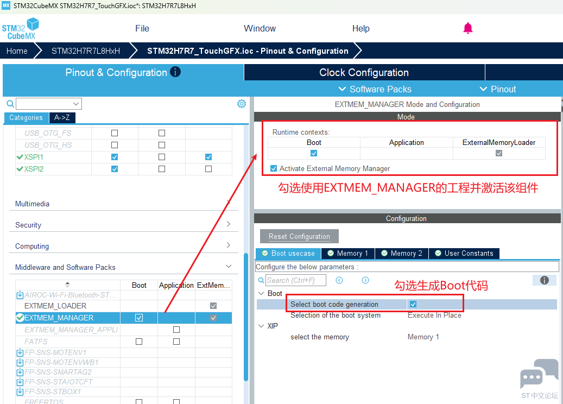Click download icon beside FP-SNS-SMARTAG2
Image resolution: width=563 pixels, height=404 pixels.
click(20, 372)
